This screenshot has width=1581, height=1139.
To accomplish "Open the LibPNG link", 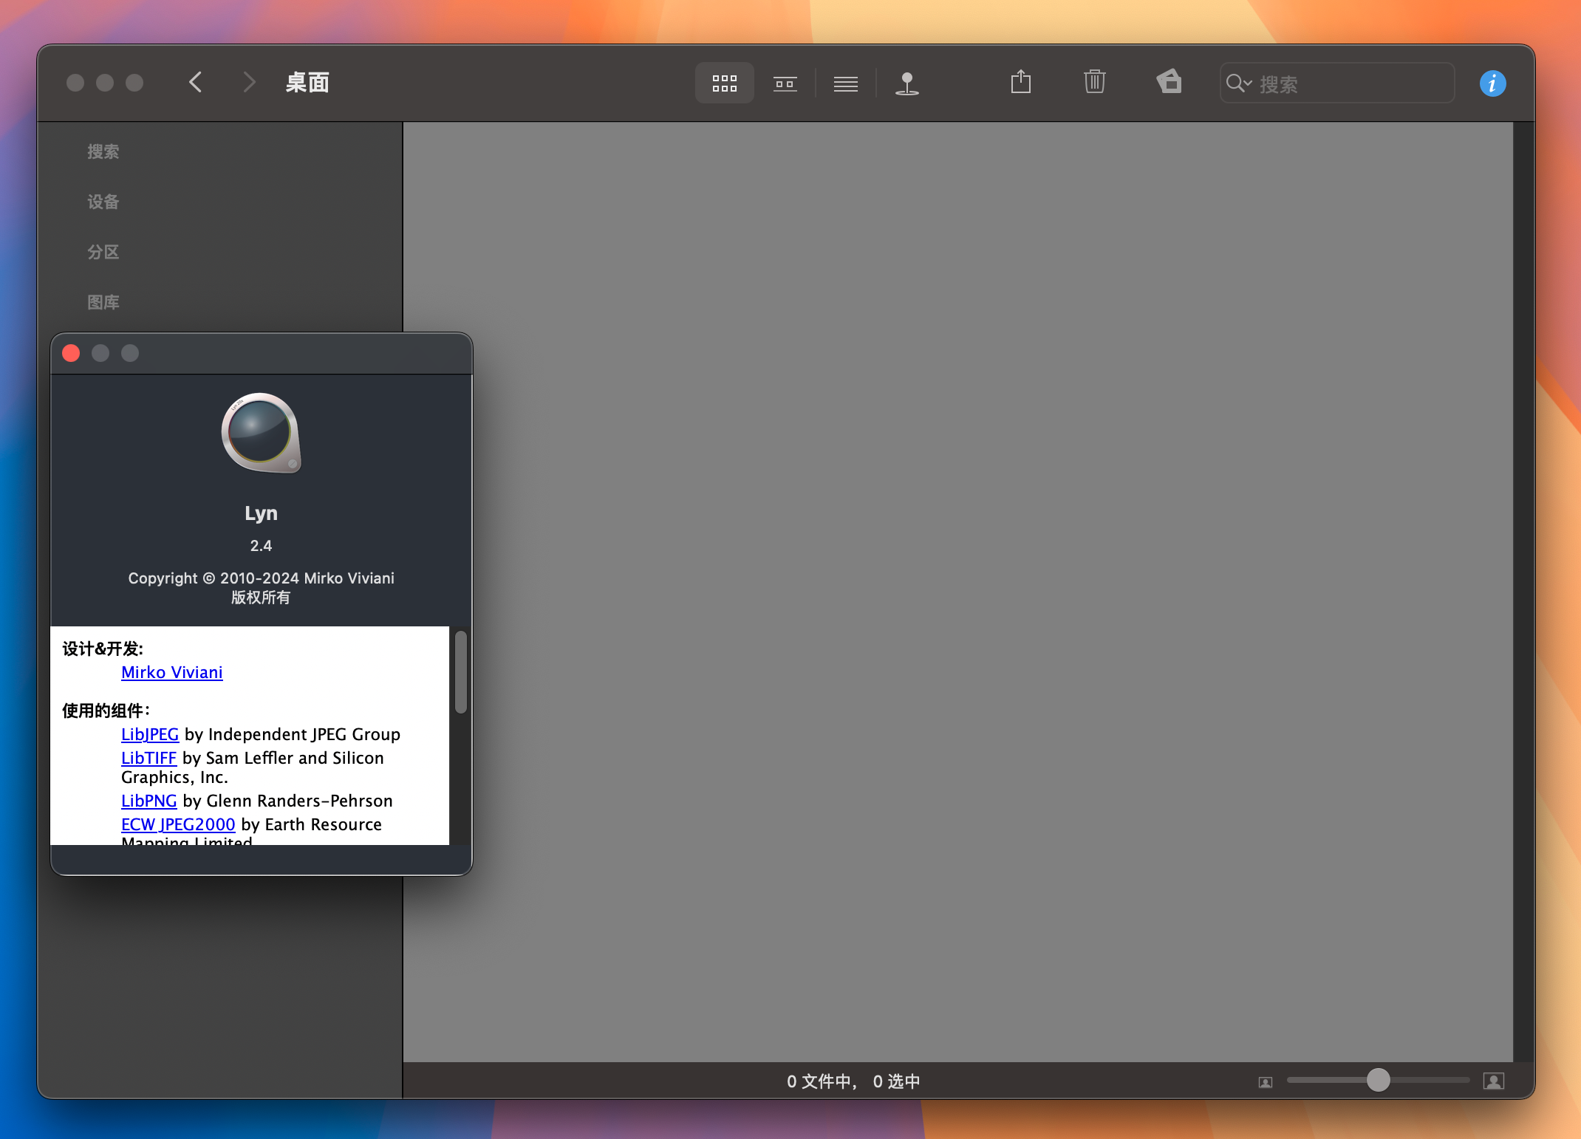I will click(x=149, y=801).
